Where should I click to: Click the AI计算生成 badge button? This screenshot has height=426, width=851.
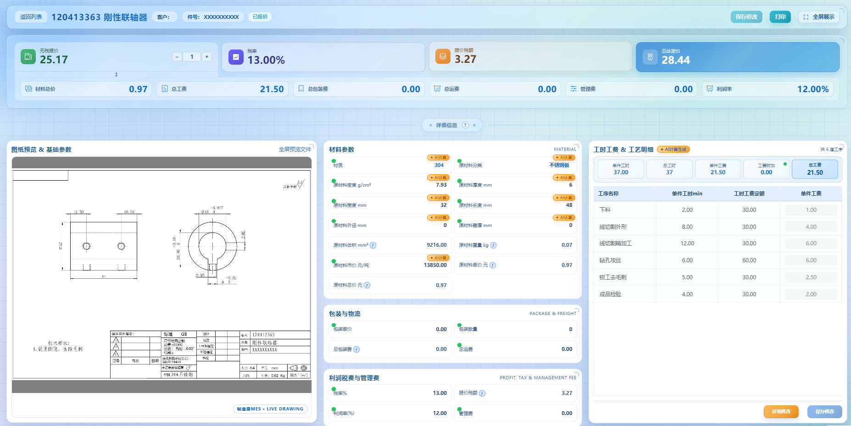(x=673, y=149)
